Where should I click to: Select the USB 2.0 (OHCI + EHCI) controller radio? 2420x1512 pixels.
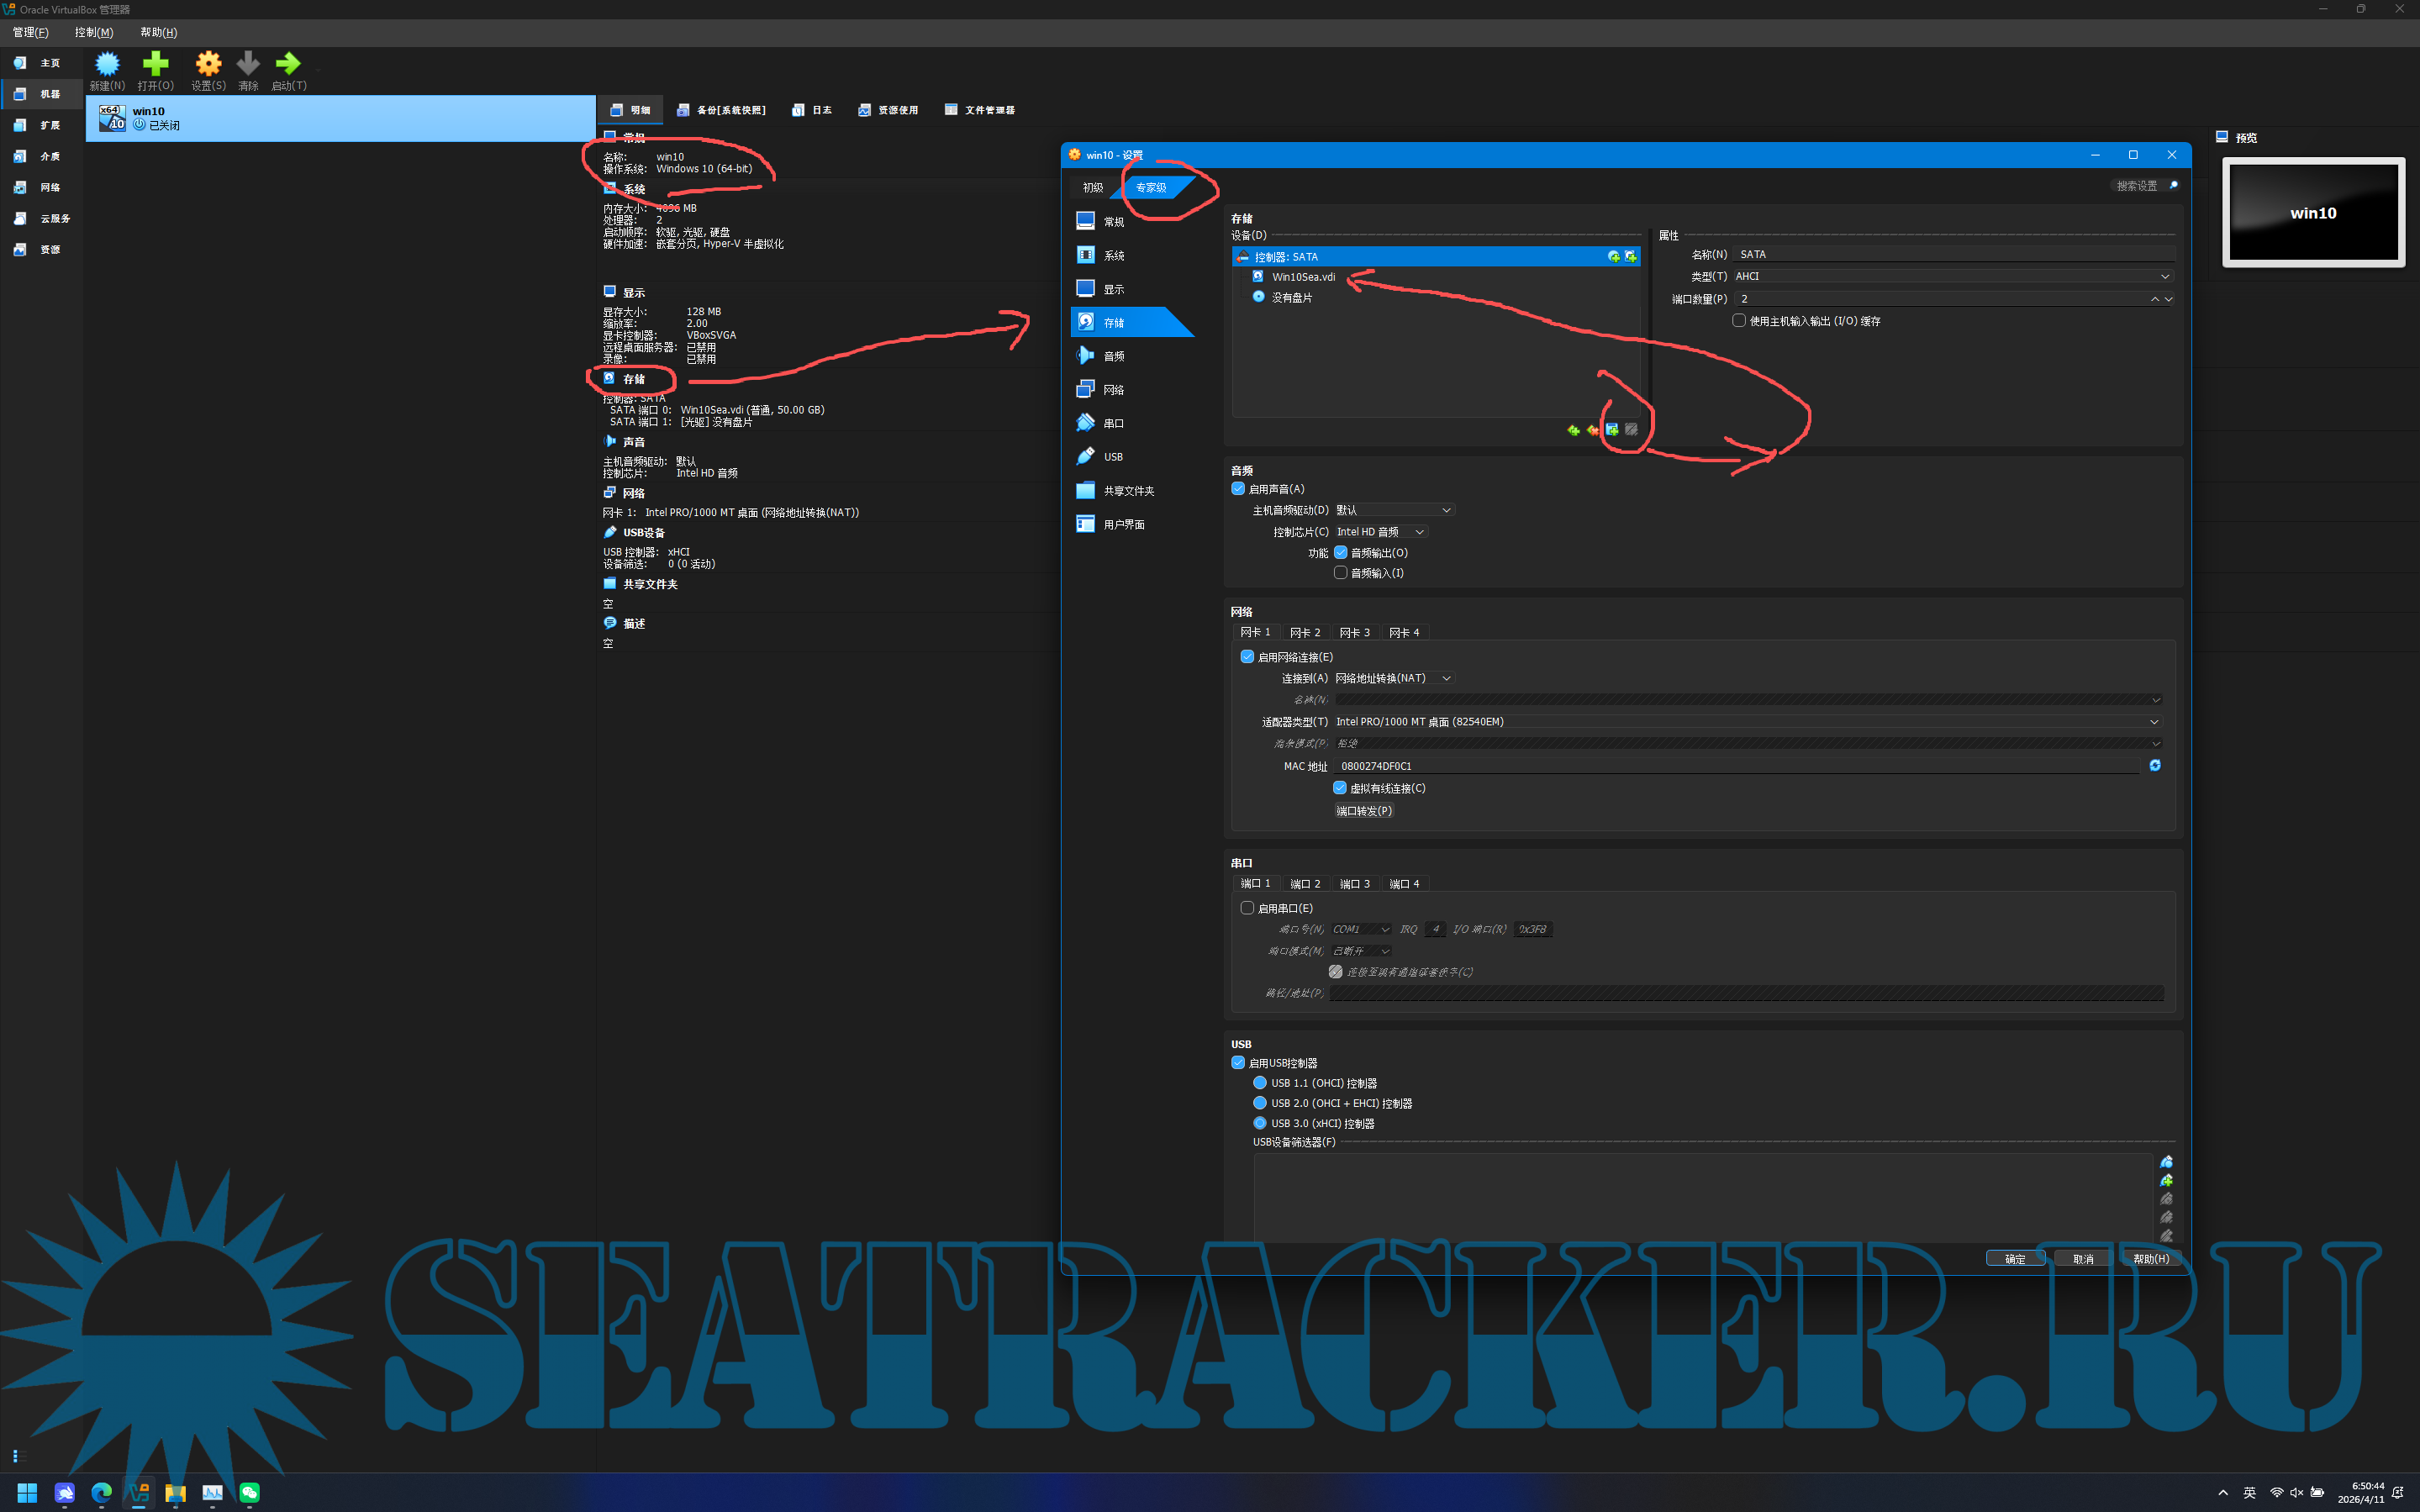click(1260, 1103)
